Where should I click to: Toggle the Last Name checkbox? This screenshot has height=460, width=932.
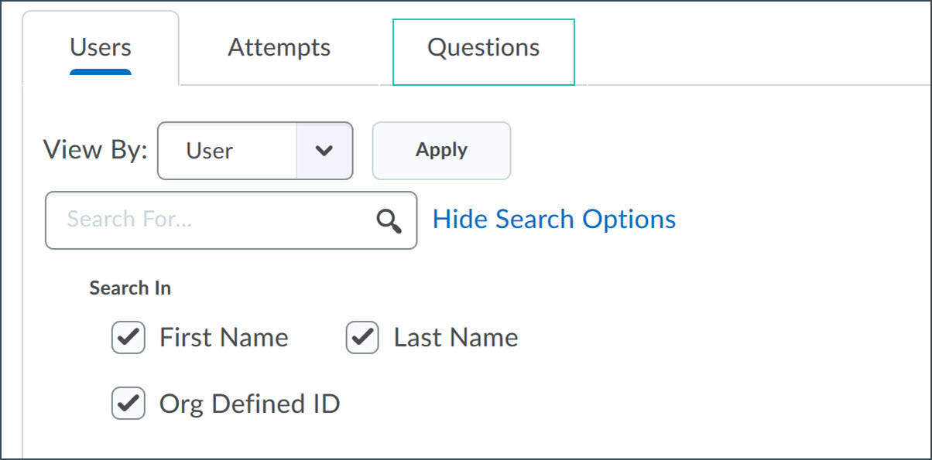pyautogui.click(x=362, y=338)
